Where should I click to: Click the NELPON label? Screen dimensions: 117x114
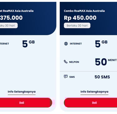(74, 62)
